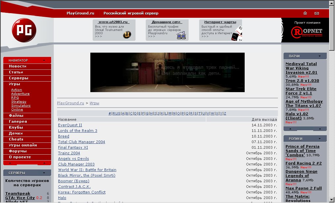Click the card image in Интернет-карты banner

point(237,34)
